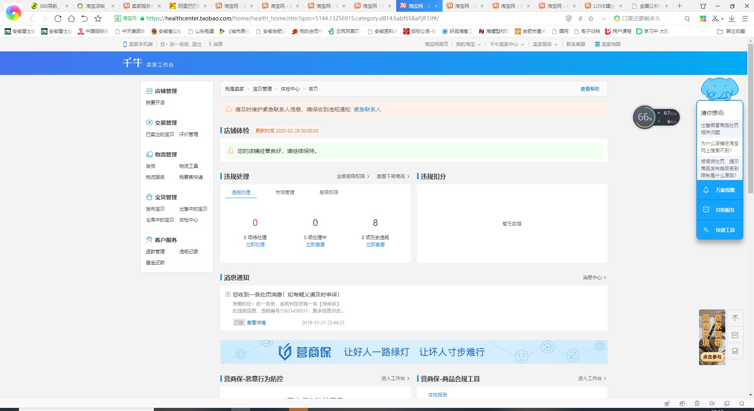The image size is (754, 411).
Task: Expand address bar dropdown chevron
Action: [604, 18]
